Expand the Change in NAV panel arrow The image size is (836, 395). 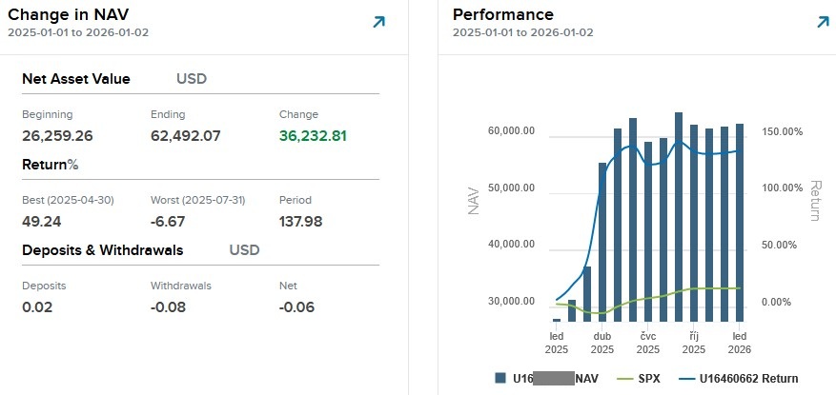(378, 22)
